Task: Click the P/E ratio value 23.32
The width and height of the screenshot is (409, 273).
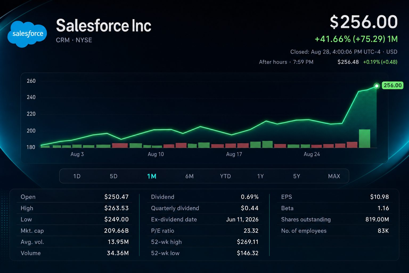Action: point(251,231)
